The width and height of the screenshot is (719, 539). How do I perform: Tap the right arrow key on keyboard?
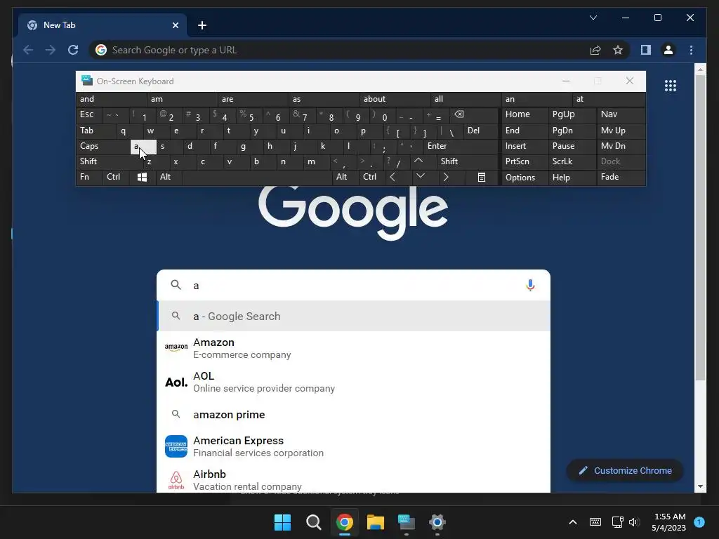445,178
